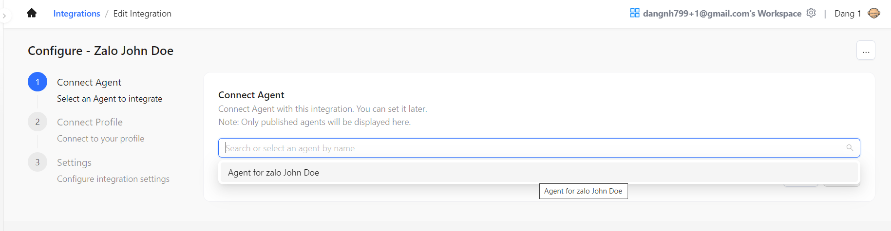891x231 pixels.
Task: Switch to the Connect Profile step
Action: click(x=90, y=122)
